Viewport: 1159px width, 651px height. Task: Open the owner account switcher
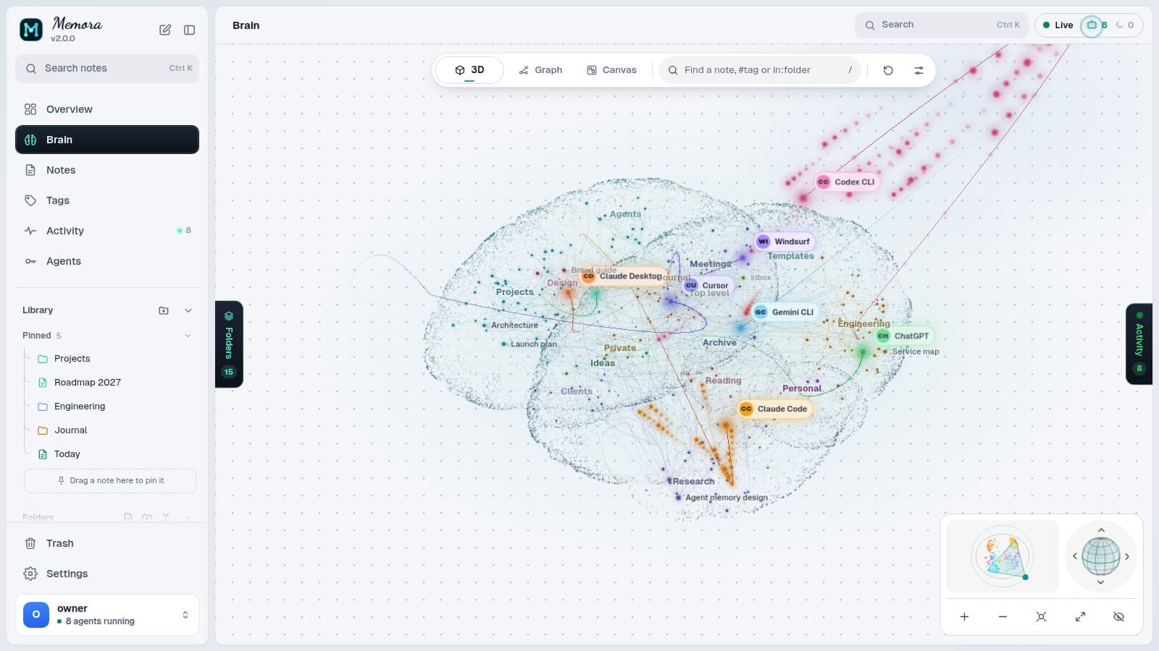[x=107, y=615]
